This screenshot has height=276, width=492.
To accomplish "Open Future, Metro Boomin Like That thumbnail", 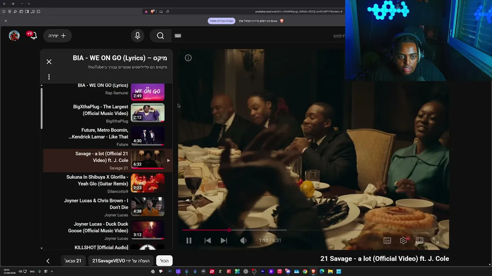I will coord(148,136).
